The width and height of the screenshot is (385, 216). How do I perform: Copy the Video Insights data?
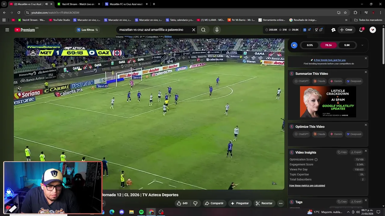click(x=342, y=152)
